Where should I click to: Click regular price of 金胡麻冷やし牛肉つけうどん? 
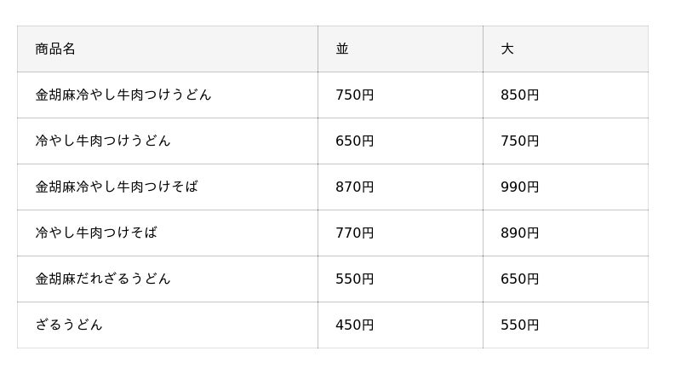[x=355, y=95]
